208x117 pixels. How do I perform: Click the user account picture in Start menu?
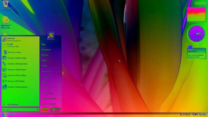[x=51, y=35]
